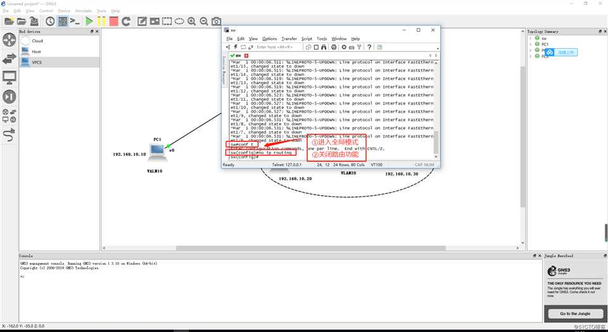This screenshot has height=332, width=608.
Task: Open console to all devices icon
Action: pos(75,22)
